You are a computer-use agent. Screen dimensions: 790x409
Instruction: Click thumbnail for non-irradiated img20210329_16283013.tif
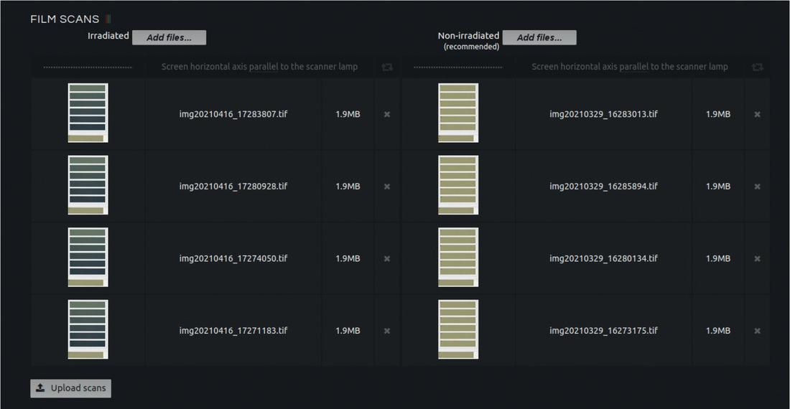(x=458, y=113)
